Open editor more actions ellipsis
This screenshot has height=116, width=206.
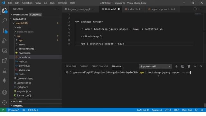click(x=201, y=9)
